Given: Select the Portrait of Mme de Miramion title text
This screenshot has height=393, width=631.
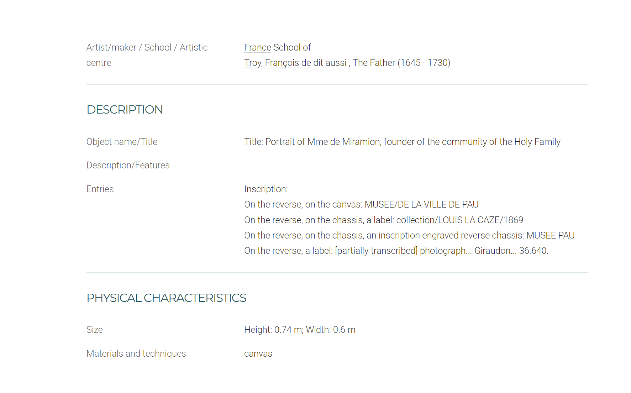Looking at the screenshot, I should (402, 142).
